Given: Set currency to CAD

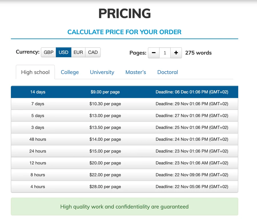Looking at the screenshot, I should click(93, 52).
